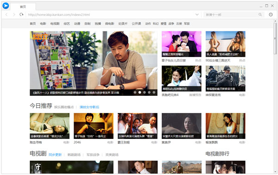Image resolution: width=278 pixels, height=175 pixels.
Task: Select the 军旅 genre link
Action: [187, 24]
